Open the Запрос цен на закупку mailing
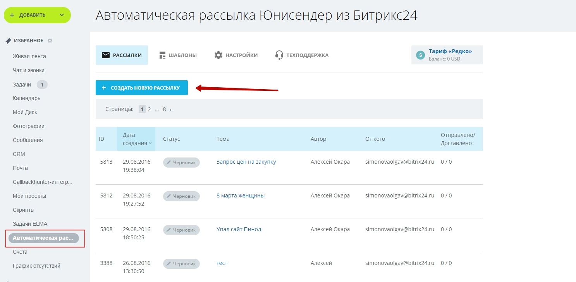The image size is (576, 282). point(246,162)
